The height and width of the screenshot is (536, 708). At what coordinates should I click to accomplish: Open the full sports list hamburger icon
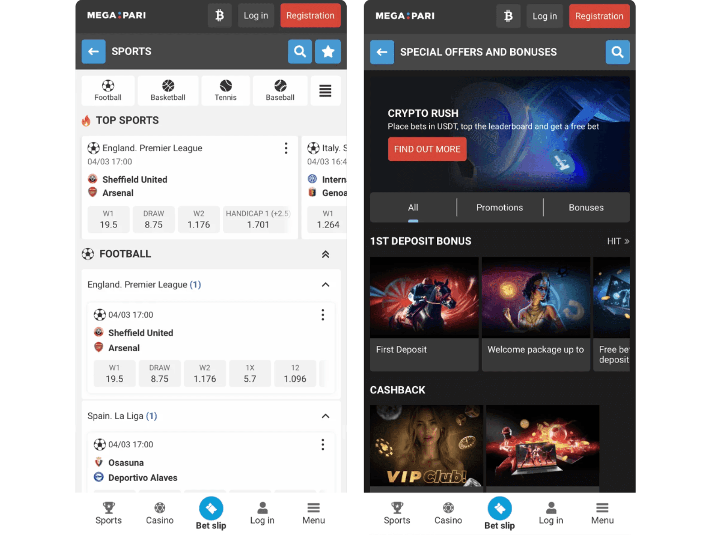[325, 91]
